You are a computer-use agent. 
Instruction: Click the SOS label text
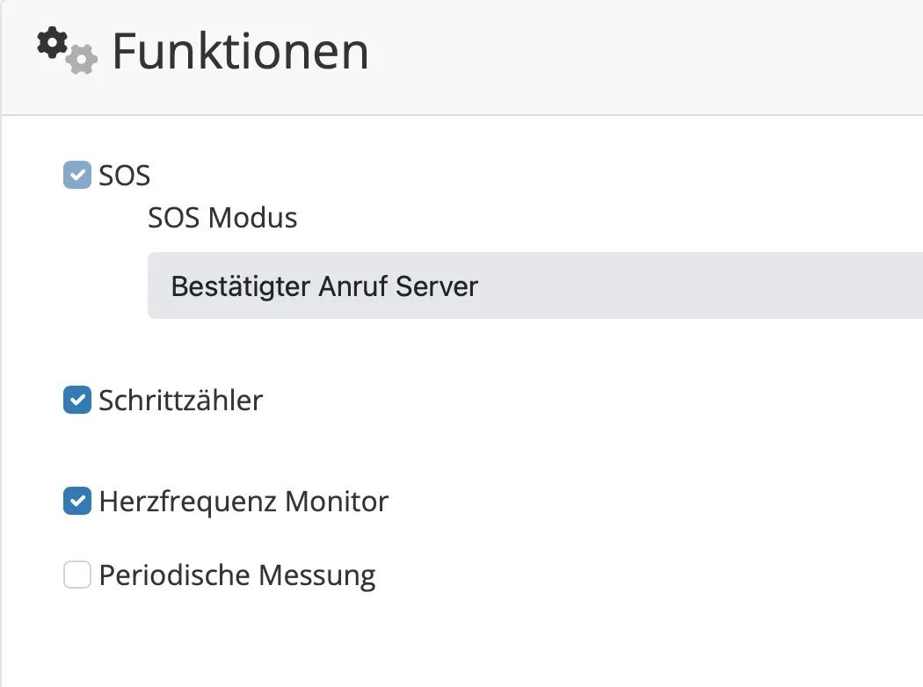127,175
